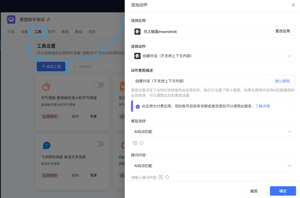Click the 应用软件 tag on 天气预报 card
The image size is (300, 198).
pyautogui.click(x=50, y=117)
